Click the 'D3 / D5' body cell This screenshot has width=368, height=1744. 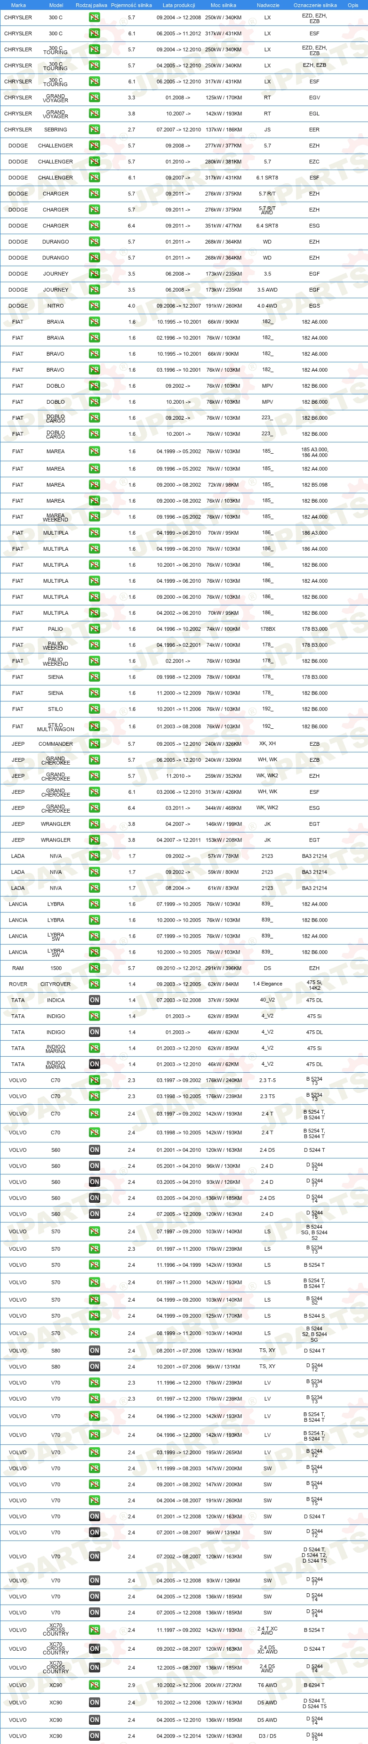[x=268, y=1736]
